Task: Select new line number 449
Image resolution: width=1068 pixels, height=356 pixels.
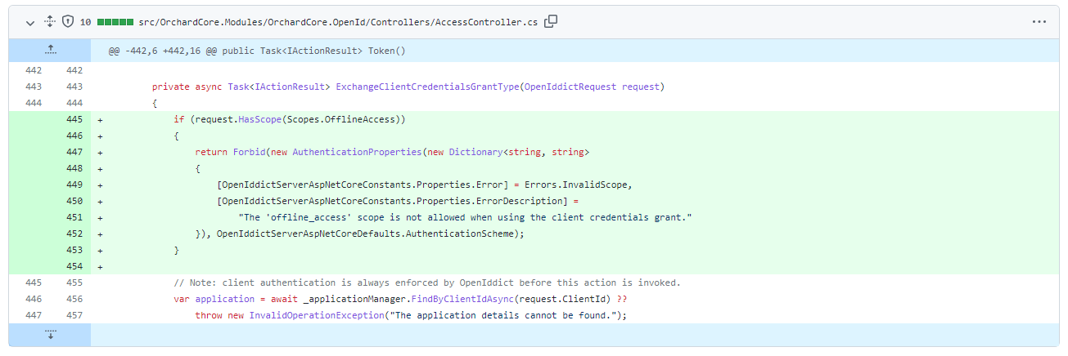Action: pos(74,185)
